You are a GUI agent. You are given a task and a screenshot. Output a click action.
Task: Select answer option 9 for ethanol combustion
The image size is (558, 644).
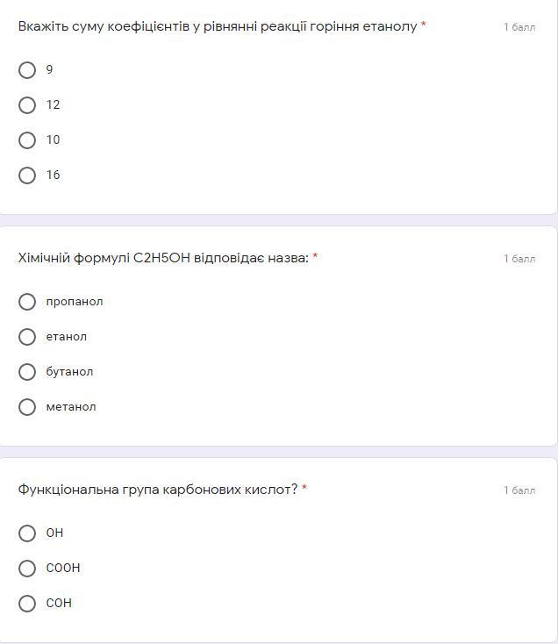point(27,70)
